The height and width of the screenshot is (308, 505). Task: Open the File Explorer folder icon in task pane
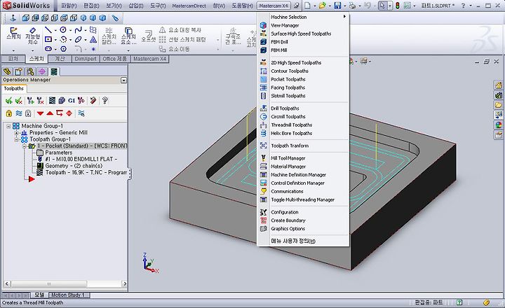[x=498, y=105]
